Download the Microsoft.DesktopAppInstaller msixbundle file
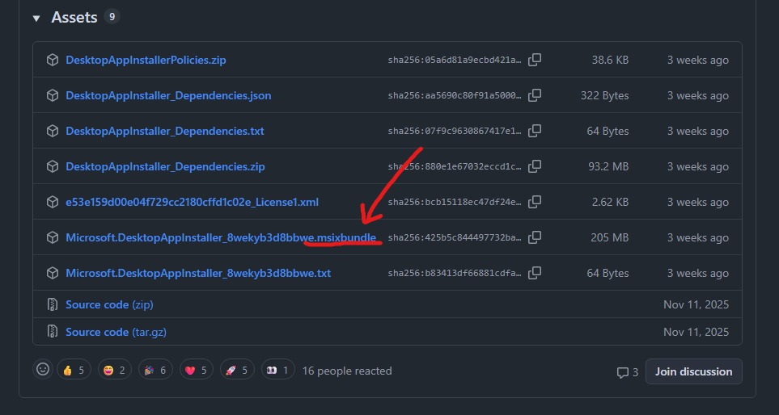Screen dimensions: 779x415 coord(221,237)
